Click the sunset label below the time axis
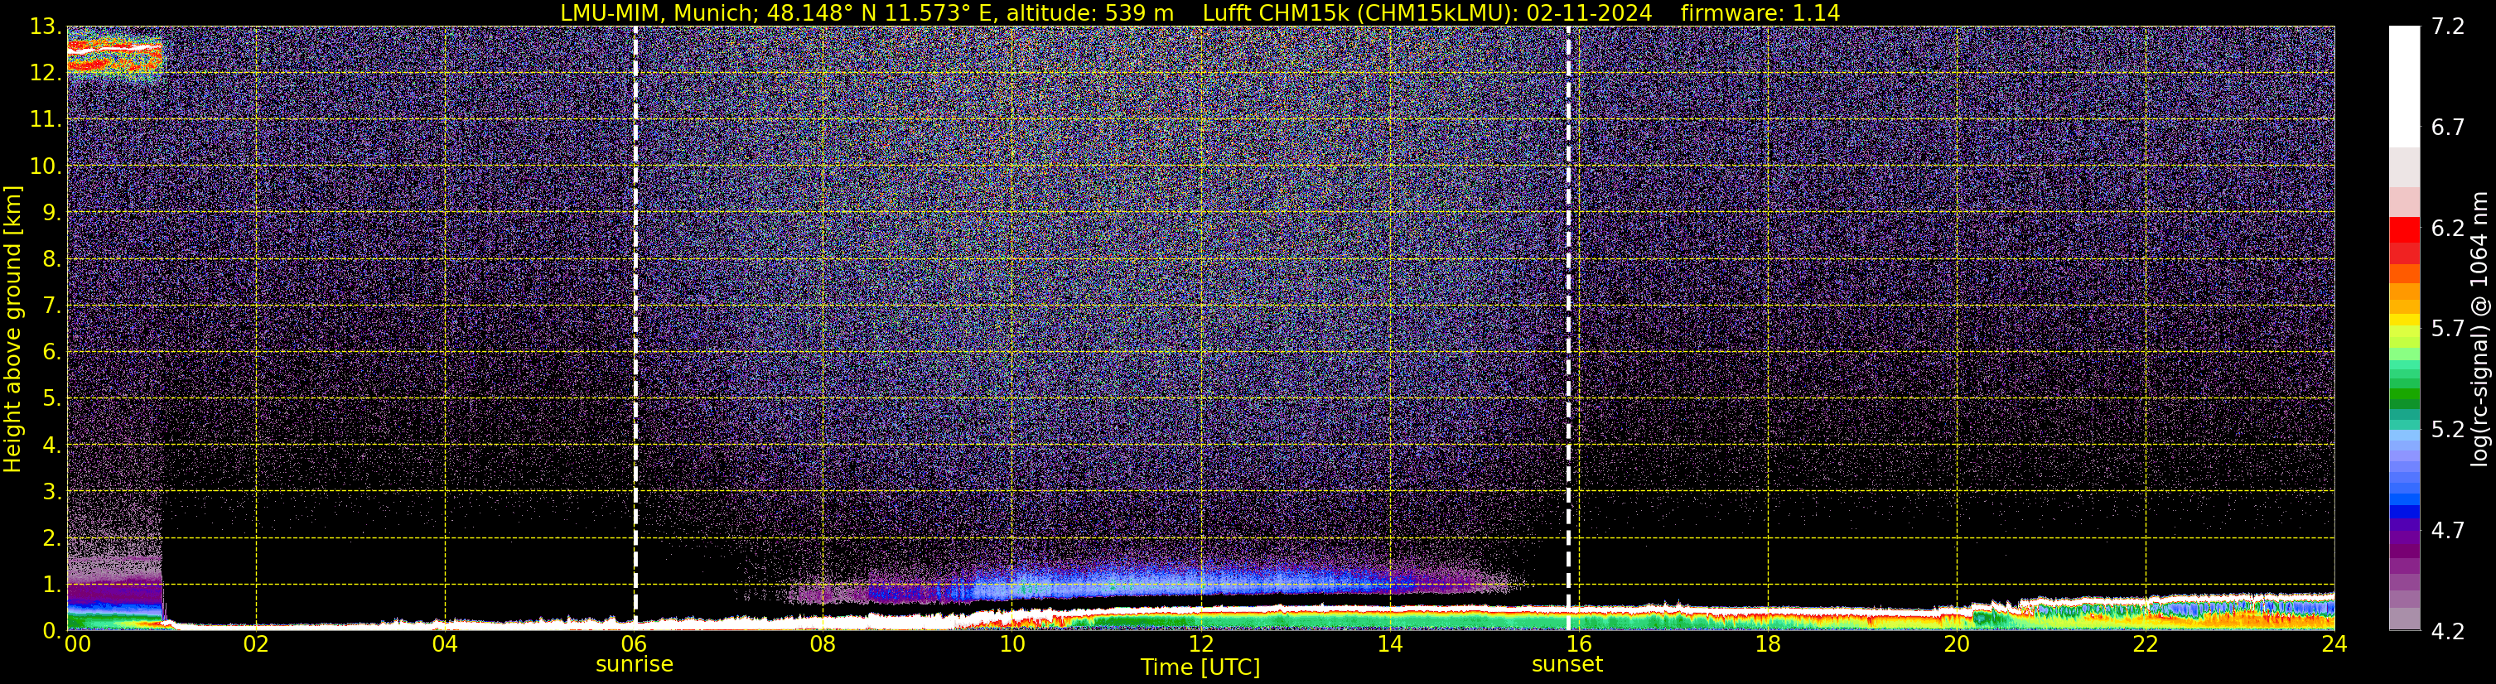Screen dimensions: 2496x684 [x=1567, y=665]
